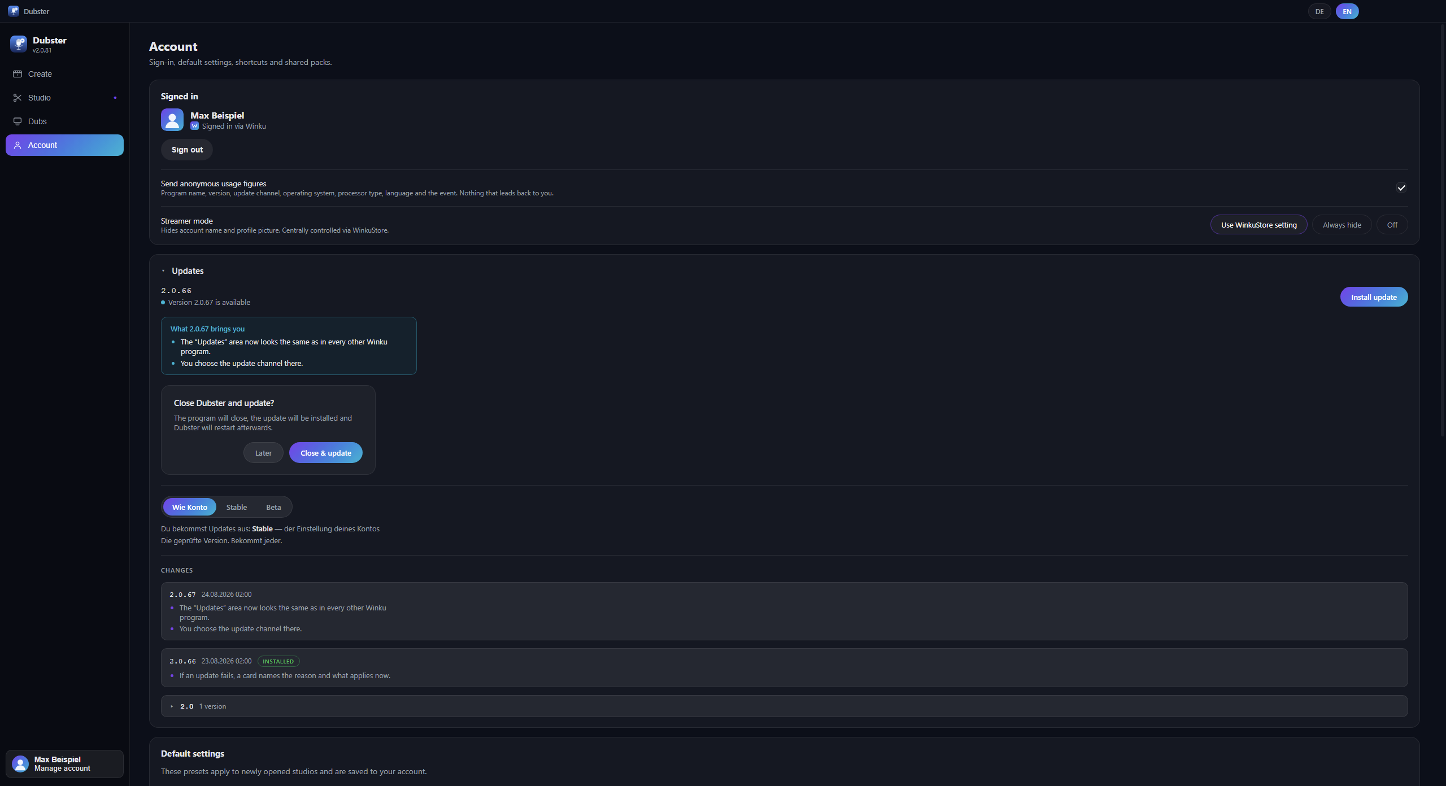Click the '23.08.2026 02:00' date text
The image size is (1446, 786).
coord(227,661)
